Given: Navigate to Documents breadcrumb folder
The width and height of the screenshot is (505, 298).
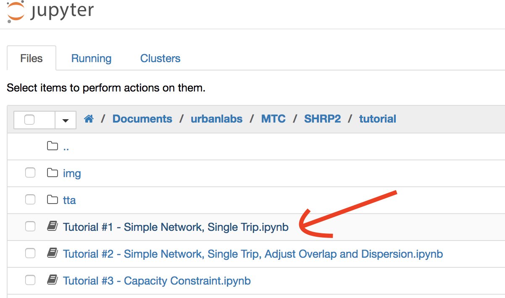Looking at the screenshot, I should [142, 119].
